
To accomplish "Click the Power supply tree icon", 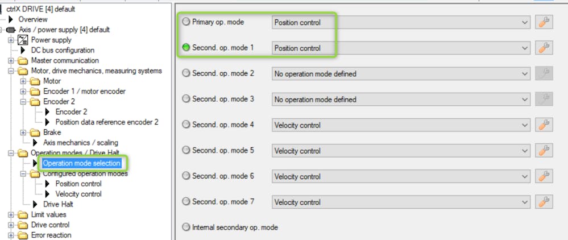I will pyautogui.click(x=23, y=40).
